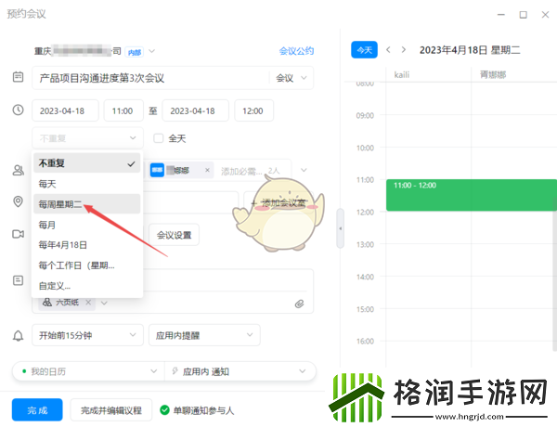Image resolution: width=557 pixels, height=427 pixels.
Task: Click the meeting title input field
Action: pos(151,78)
